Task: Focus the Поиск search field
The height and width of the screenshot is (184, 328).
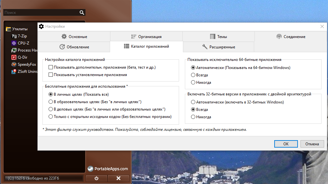Action: click(x=41, y=13)
